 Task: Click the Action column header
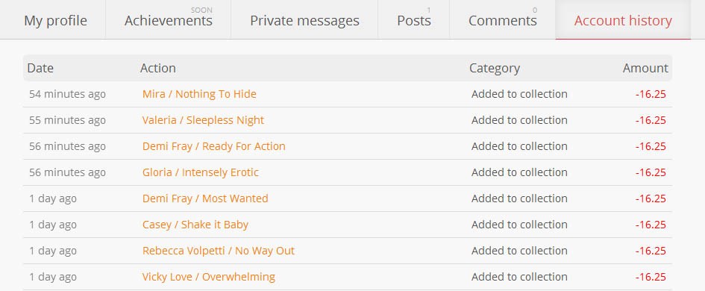pyautogui.click(x=158, y=68)
